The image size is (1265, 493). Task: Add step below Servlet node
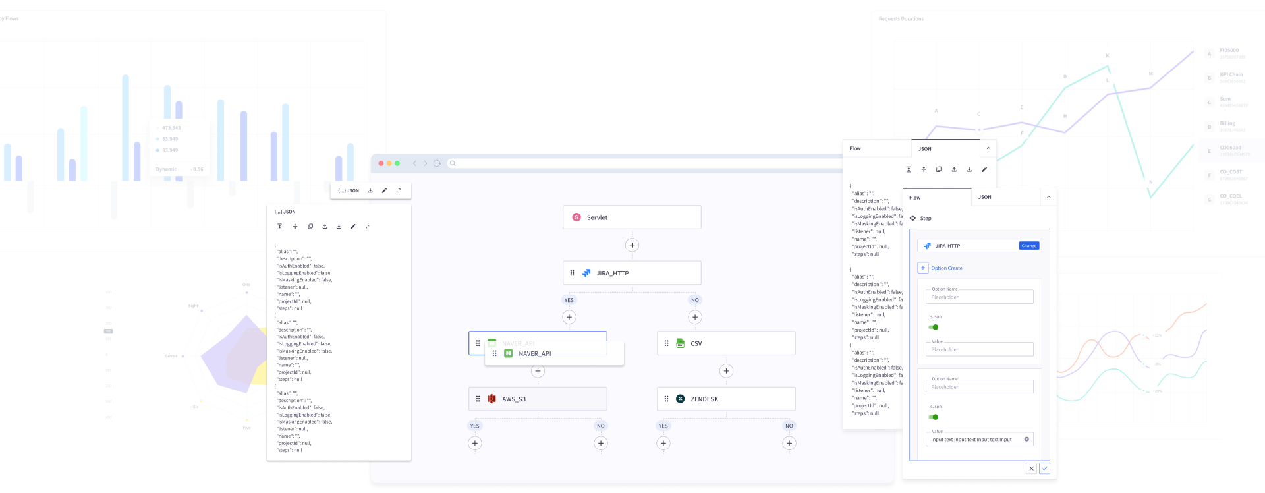632,245
